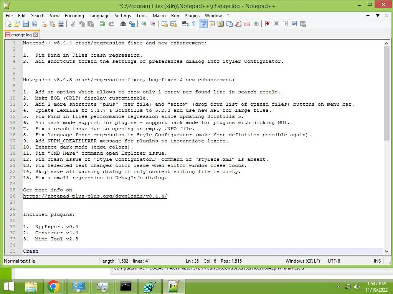
Task: Open Command Prompt from the taskbar
Action: coord(126,286)
